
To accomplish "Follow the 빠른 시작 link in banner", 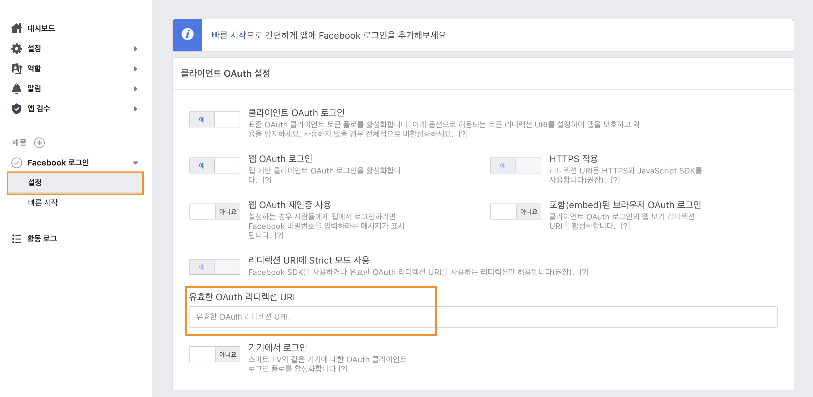I will pos(229,35).
